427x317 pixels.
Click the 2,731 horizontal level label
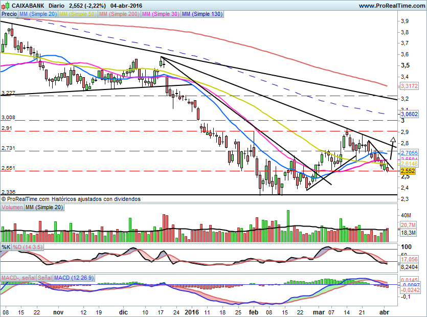8,148
